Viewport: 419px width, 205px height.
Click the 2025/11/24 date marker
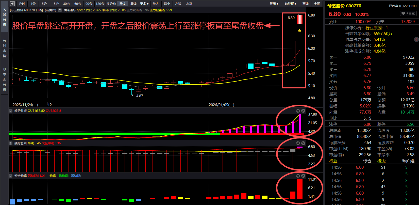coord(25,105)
